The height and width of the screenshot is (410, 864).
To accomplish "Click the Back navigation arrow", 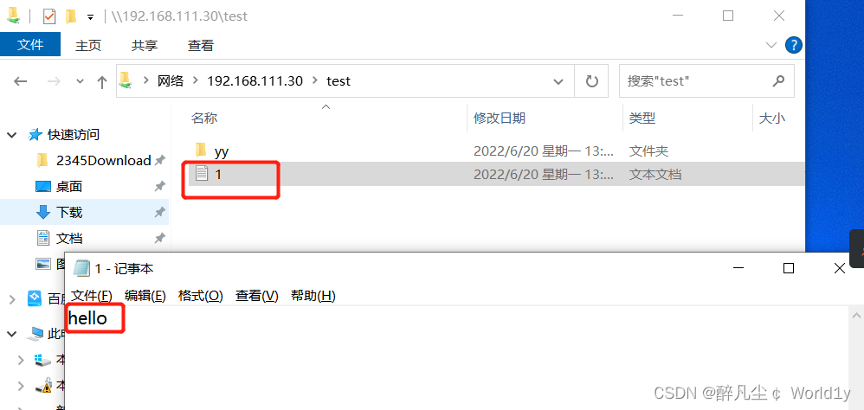I will pyautogui.click(x=21, y=81).
